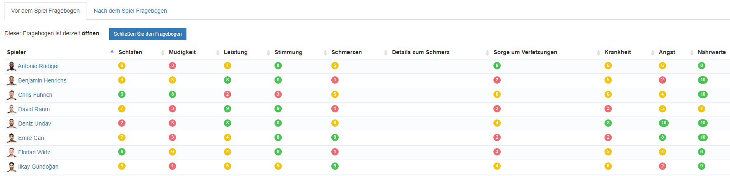This screenshot has width=730, height=176.
Task: Click Emre Can's Schmerzen score badge
Action: coord(335,137)
